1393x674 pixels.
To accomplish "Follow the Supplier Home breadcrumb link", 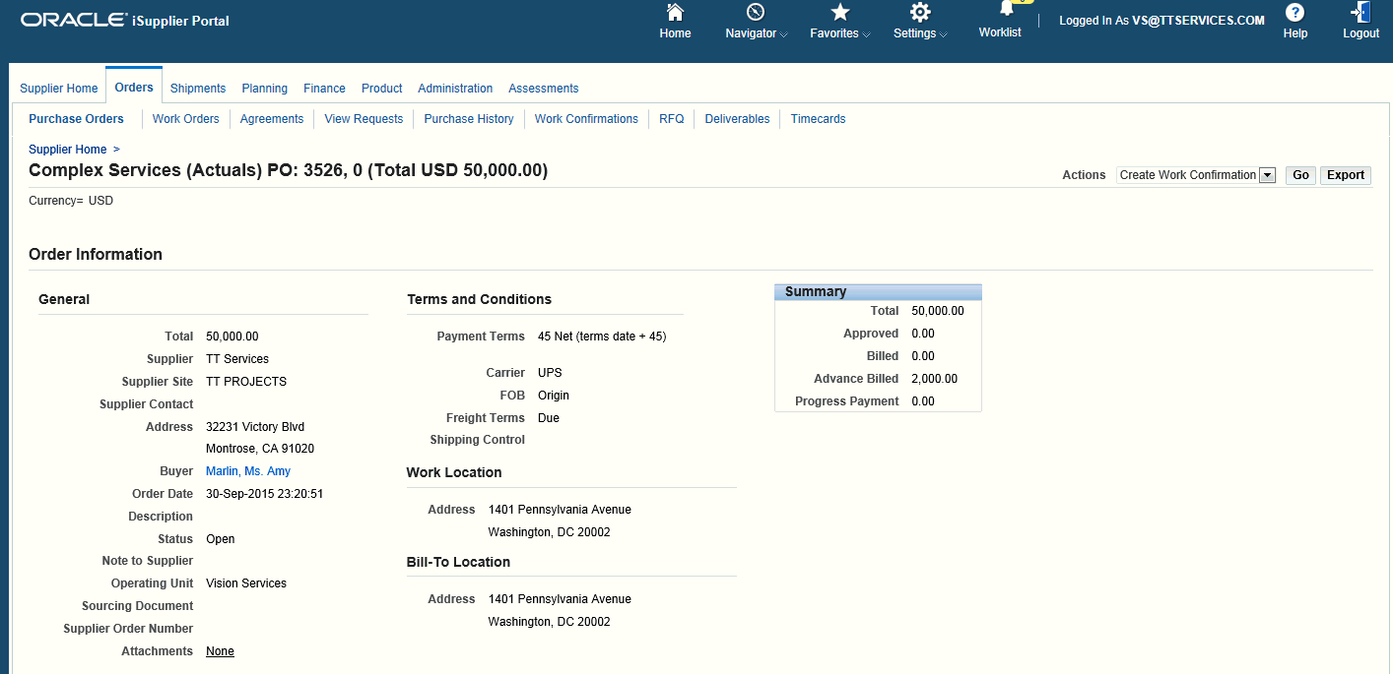I will coord(67,150).
